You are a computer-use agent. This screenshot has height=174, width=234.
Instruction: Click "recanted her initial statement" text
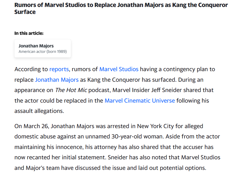[x=62, y=158]
